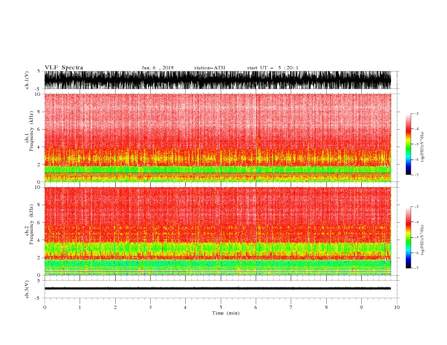Click time axis tick label "3"
The height and width of the screenshot is (345, 447).
click(150, 307)
